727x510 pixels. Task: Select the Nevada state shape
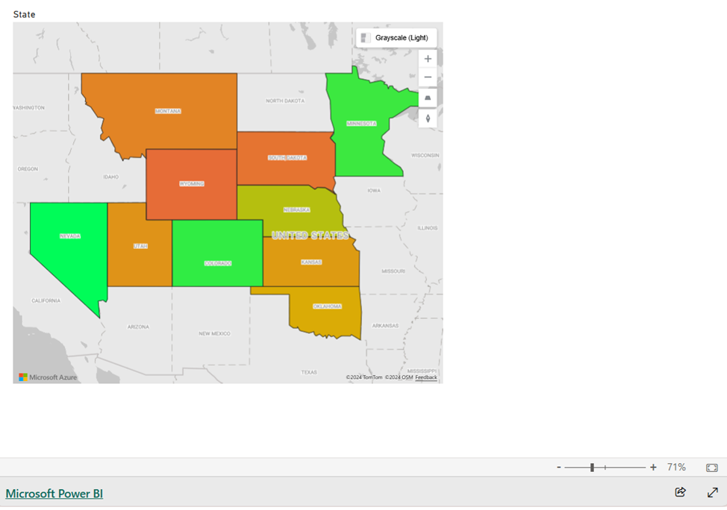click(x=70, y=236)
